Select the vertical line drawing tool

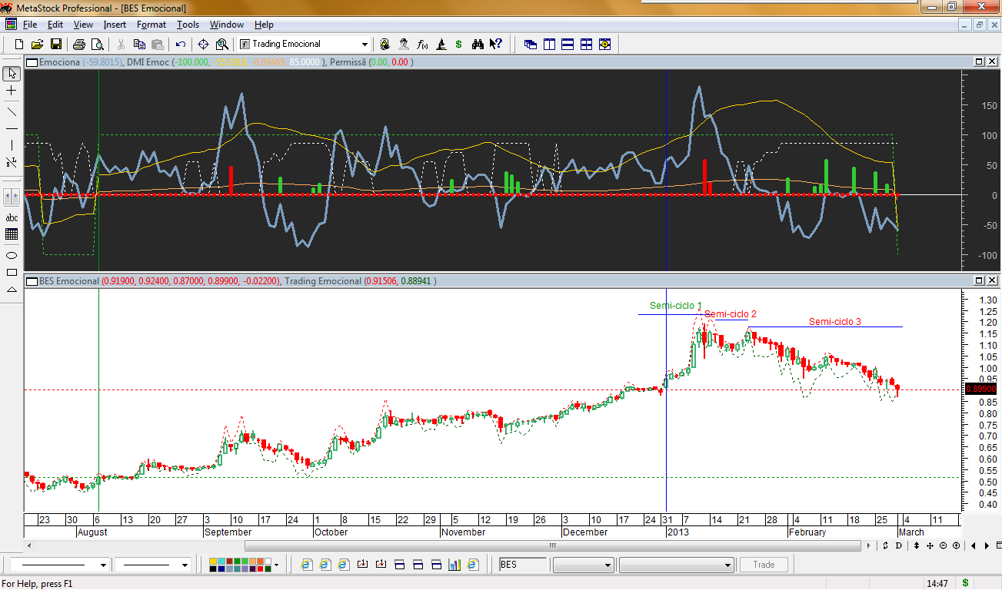pos(12,145)
